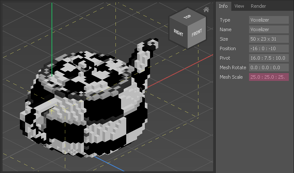The height and width of the screenshot is (173, 294).
Task: Switch to the Info tab
Action: click(223, 6)
